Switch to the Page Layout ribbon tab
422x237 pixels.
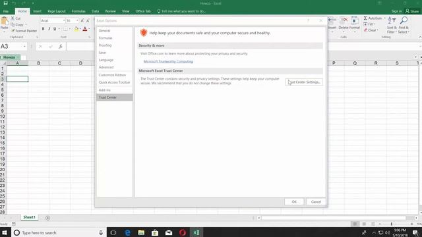pyautogui.click(x=57, y=11)
